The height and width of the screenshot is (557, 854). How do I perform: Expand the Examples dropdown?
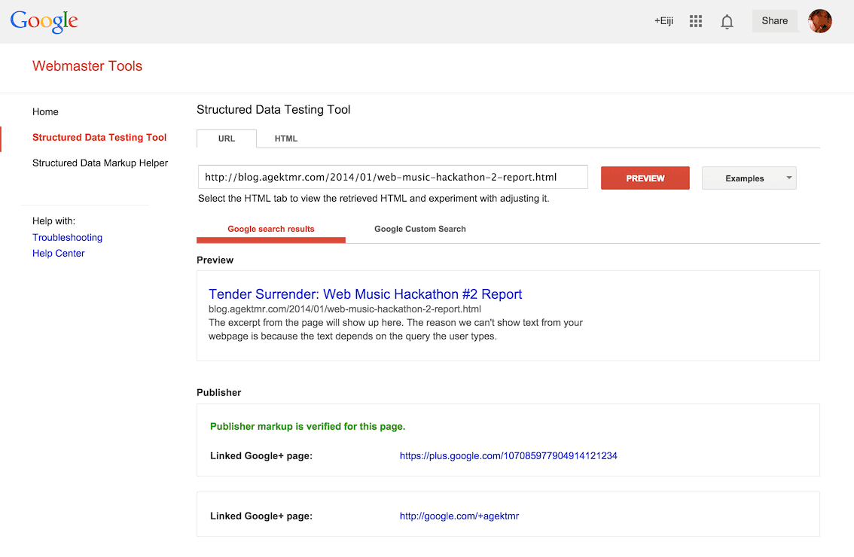point(749,178)
